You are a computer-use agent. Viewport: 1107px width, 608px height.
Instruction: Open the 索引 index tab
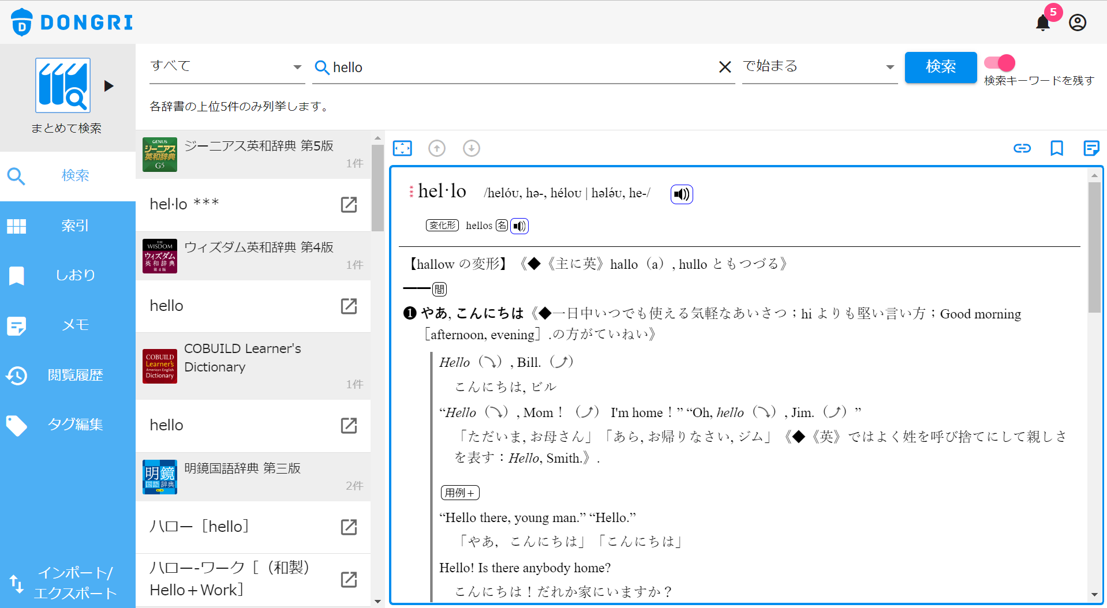[68, 226]
